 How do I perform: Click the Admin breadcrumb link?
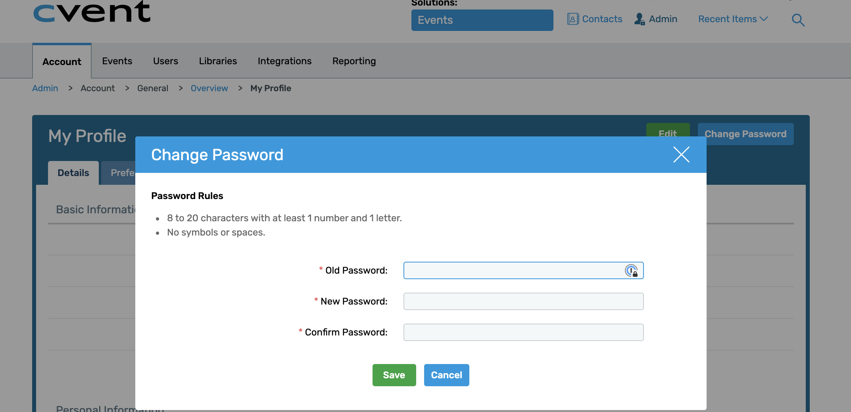pyautogui.click(x=45, y=88)
